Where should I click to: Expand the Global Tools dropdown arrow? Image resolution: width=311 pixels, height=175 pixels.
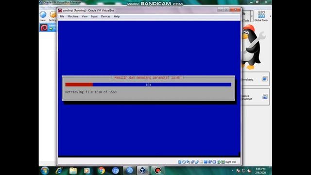270,16
